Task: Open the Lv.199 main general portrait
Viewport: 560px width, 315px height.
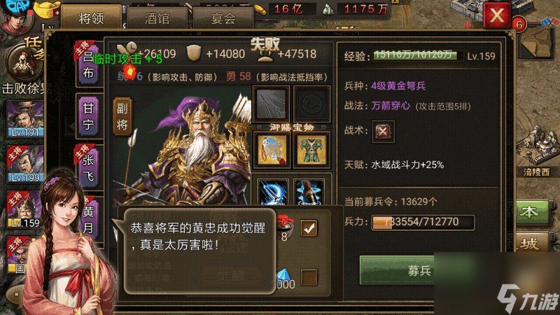Action: point(25,164)
